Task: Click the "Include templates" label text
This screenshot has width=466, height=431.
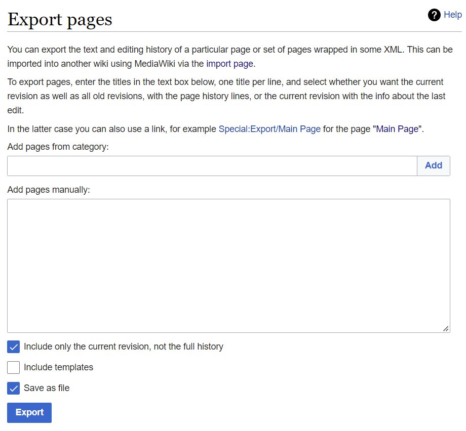Action: (x=58, y=368)
